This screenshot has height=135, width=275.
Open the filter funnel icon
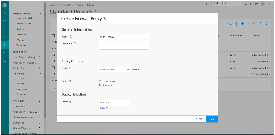(267, 24)
